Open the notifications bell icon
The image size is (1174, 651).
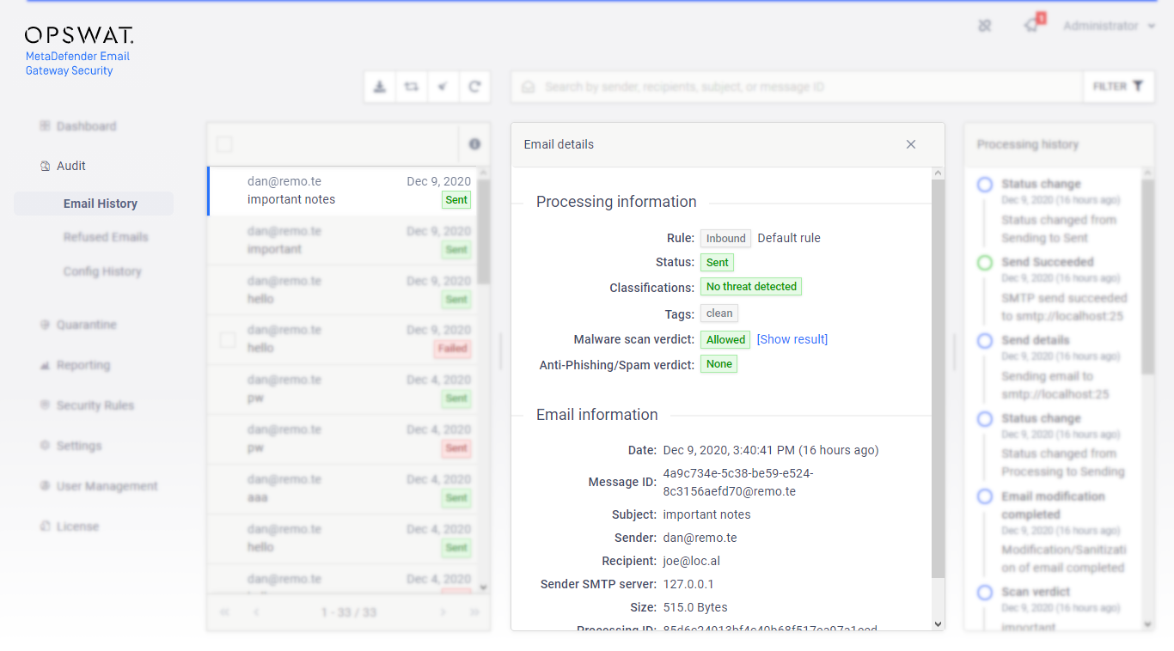pyautogui.click(x=1032, y=25)
